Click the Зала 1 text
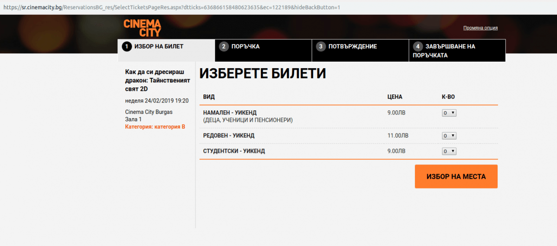Screen dimensions: 557x246 (134, 119)
